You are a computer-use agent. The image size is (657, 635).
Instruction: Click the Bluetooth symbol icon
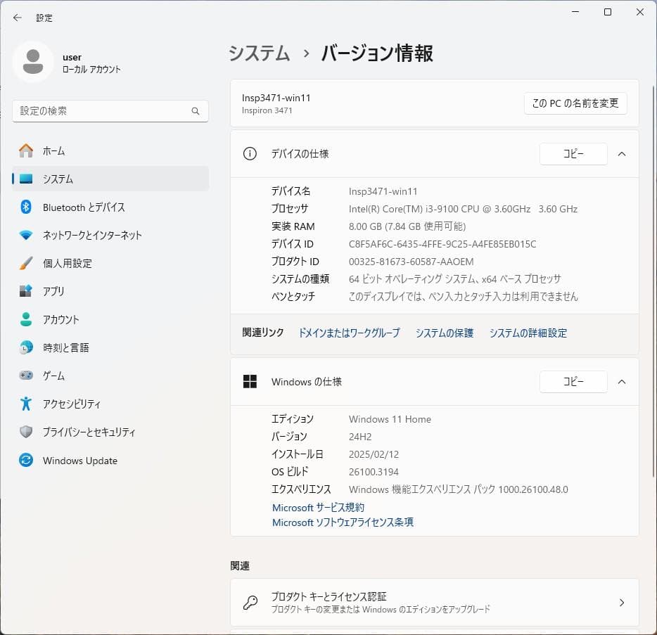pyautogui.click(x=26, y=207)
